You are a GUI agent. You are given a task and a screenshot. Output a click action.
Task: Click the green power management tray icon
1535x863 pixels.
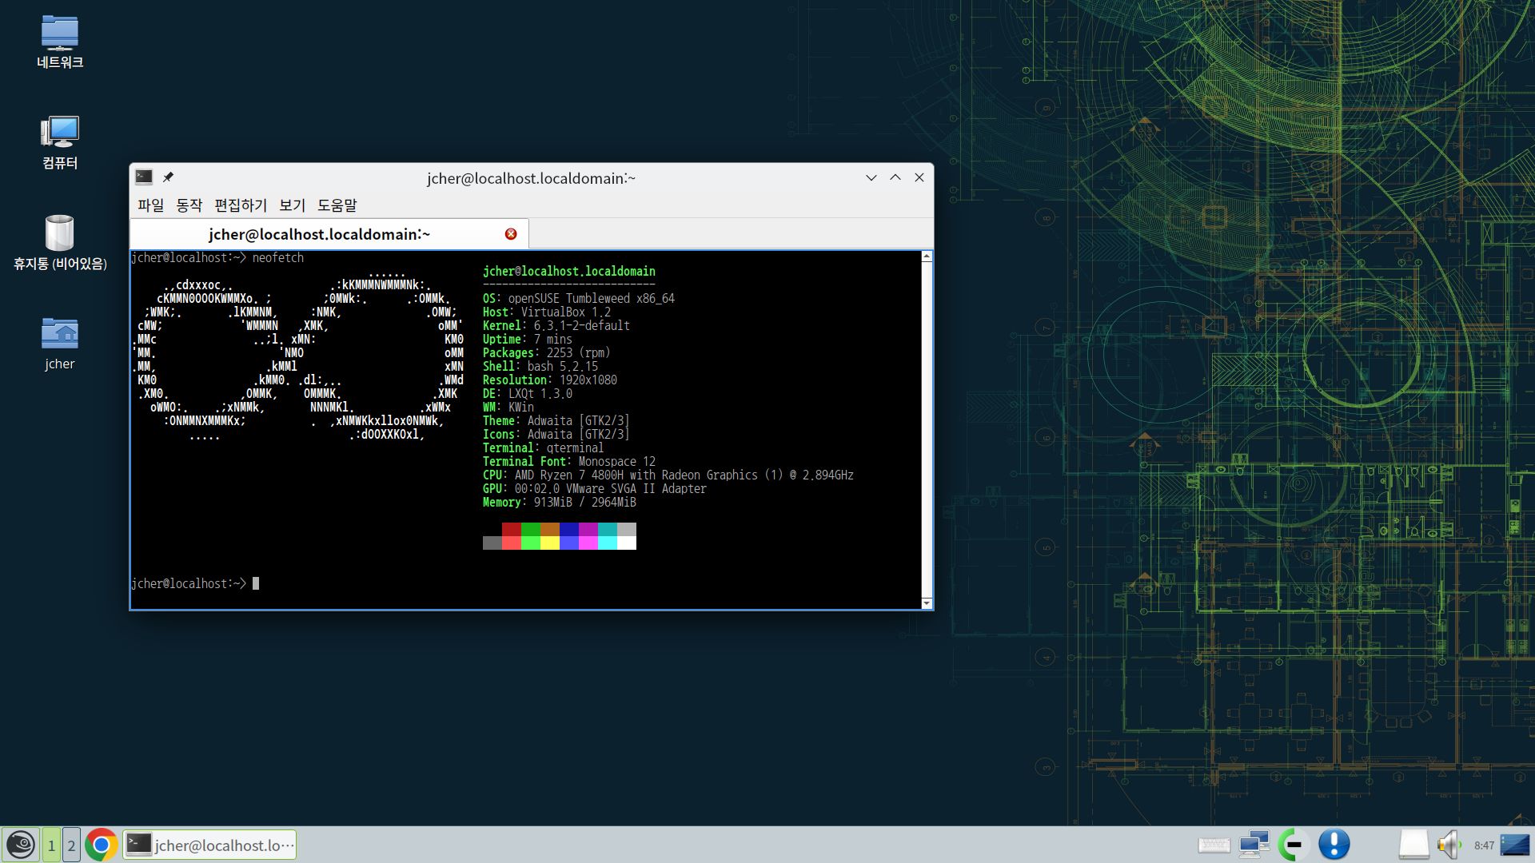pos(1293,845)
